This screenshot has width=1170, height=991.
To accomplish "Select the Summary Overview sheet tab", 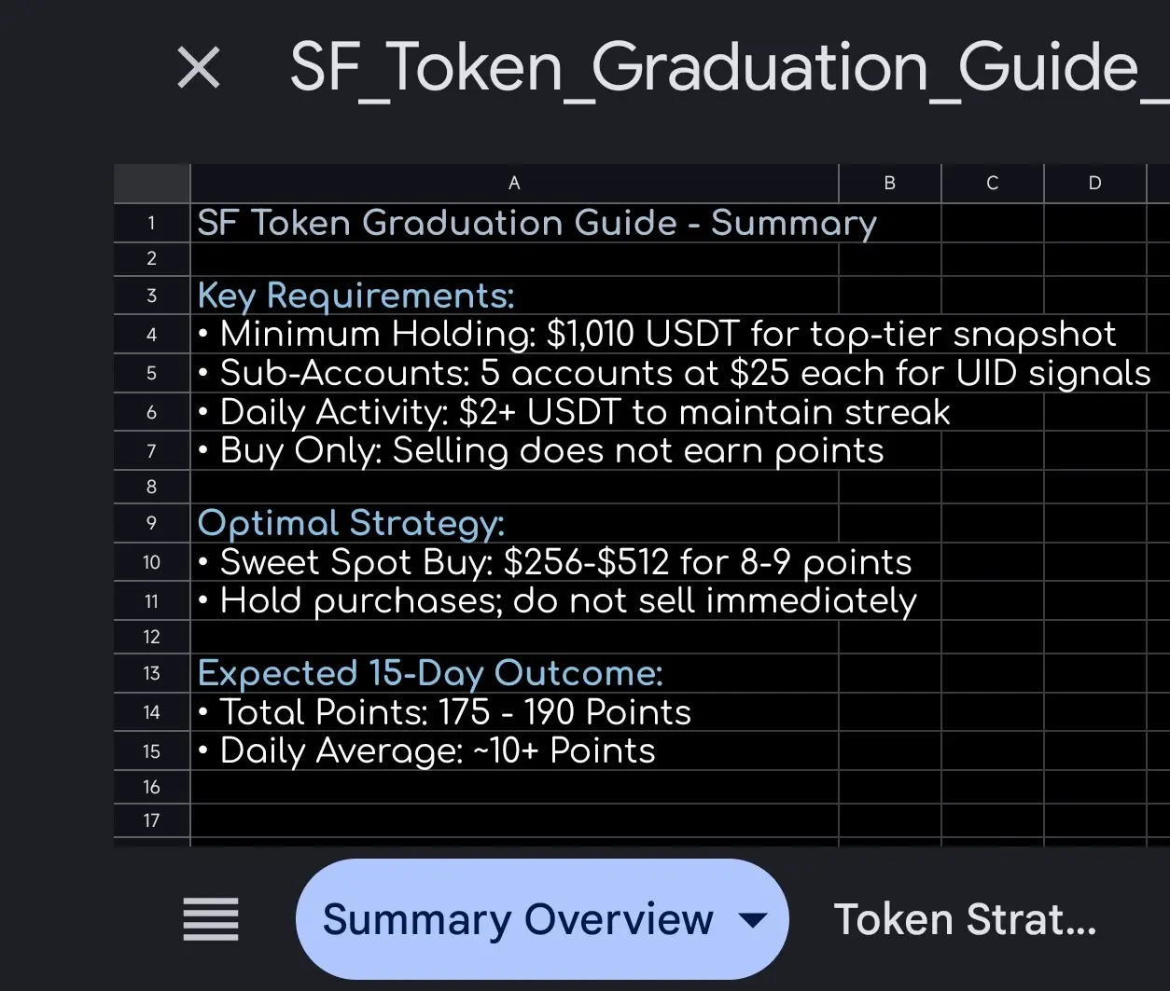I will (518, 919).
